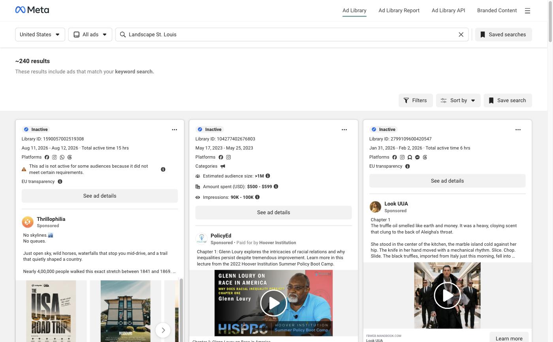Click 'May 17, 2023 - May 25, 2023' text
The image size is (553, 342).
(x=224, y=148)
